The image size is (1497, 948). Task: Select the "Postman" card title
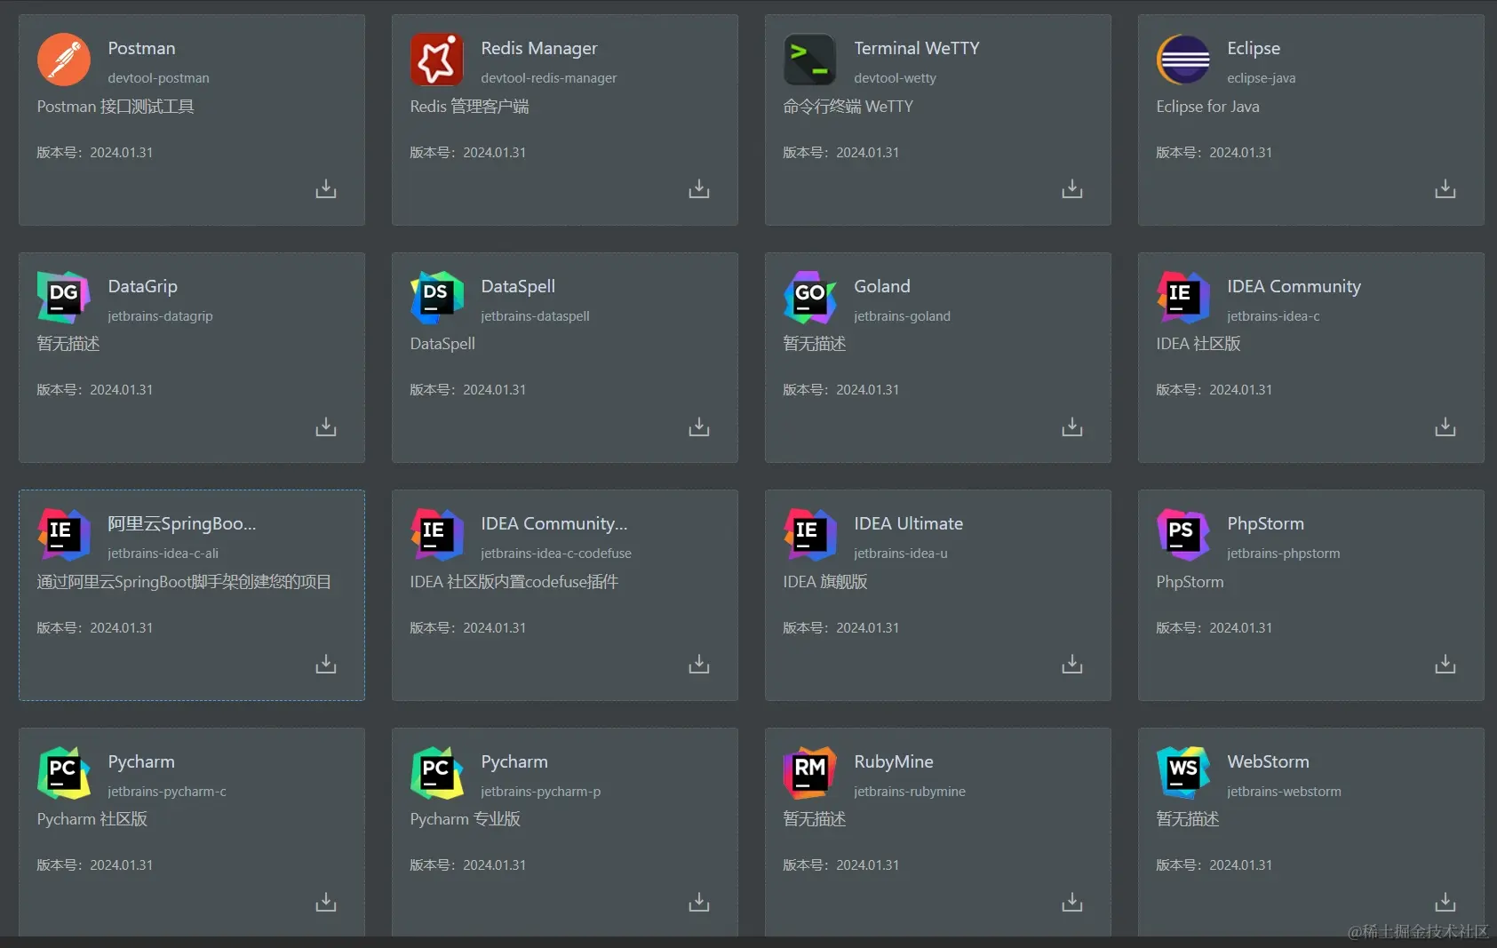click(141, 48)
